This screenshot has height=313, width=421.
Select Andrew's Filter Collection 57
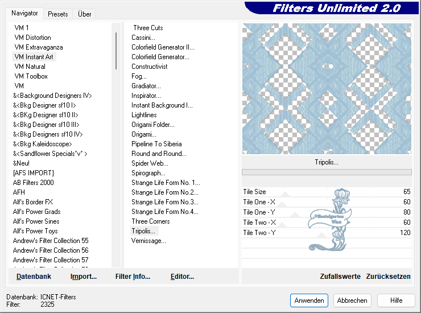click(51, 260)
